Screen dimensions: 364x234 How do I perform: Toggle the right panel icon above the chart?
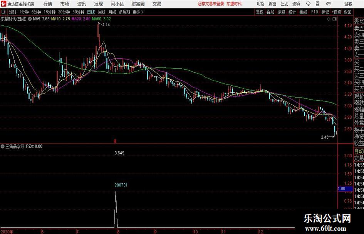tap(334, 19)
